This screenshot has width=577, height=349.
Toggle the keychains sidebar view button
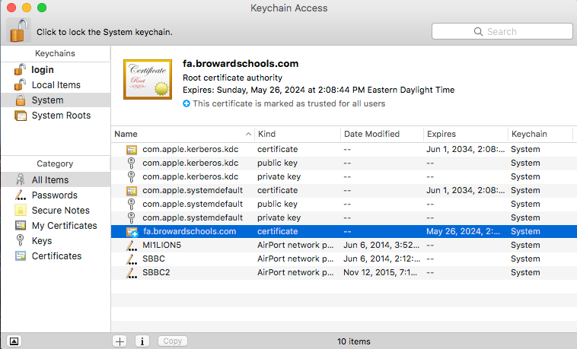point(14,341)
